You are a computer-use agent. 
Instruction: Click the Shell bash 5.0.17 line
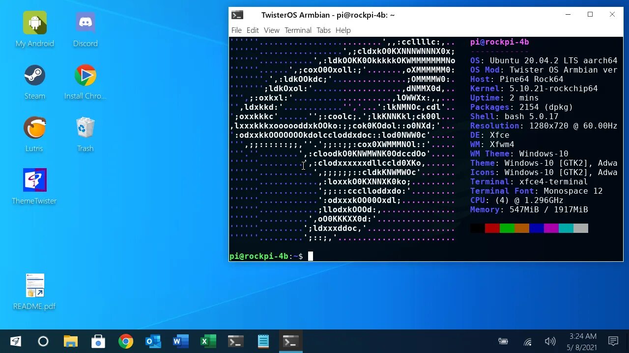click(x=514, y=117)
